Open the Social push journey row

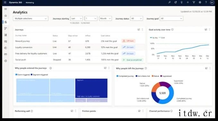(x=79, y=60)
